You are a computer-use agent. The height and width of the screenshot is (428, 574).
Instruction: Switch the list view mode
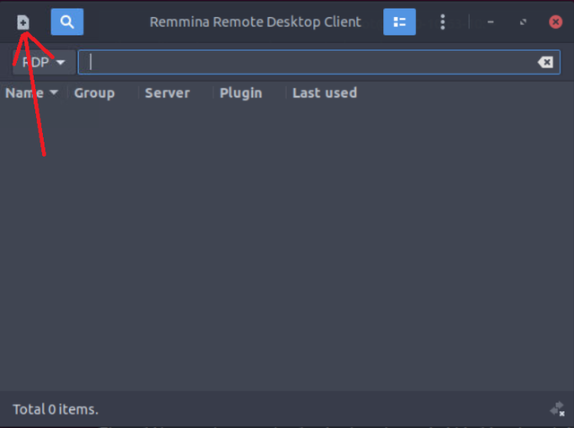click(x=399, y=22)
